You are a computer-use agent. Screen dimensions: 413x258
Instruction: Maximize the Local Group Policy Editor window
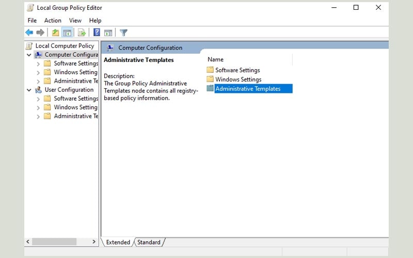(x=356, y=8)
